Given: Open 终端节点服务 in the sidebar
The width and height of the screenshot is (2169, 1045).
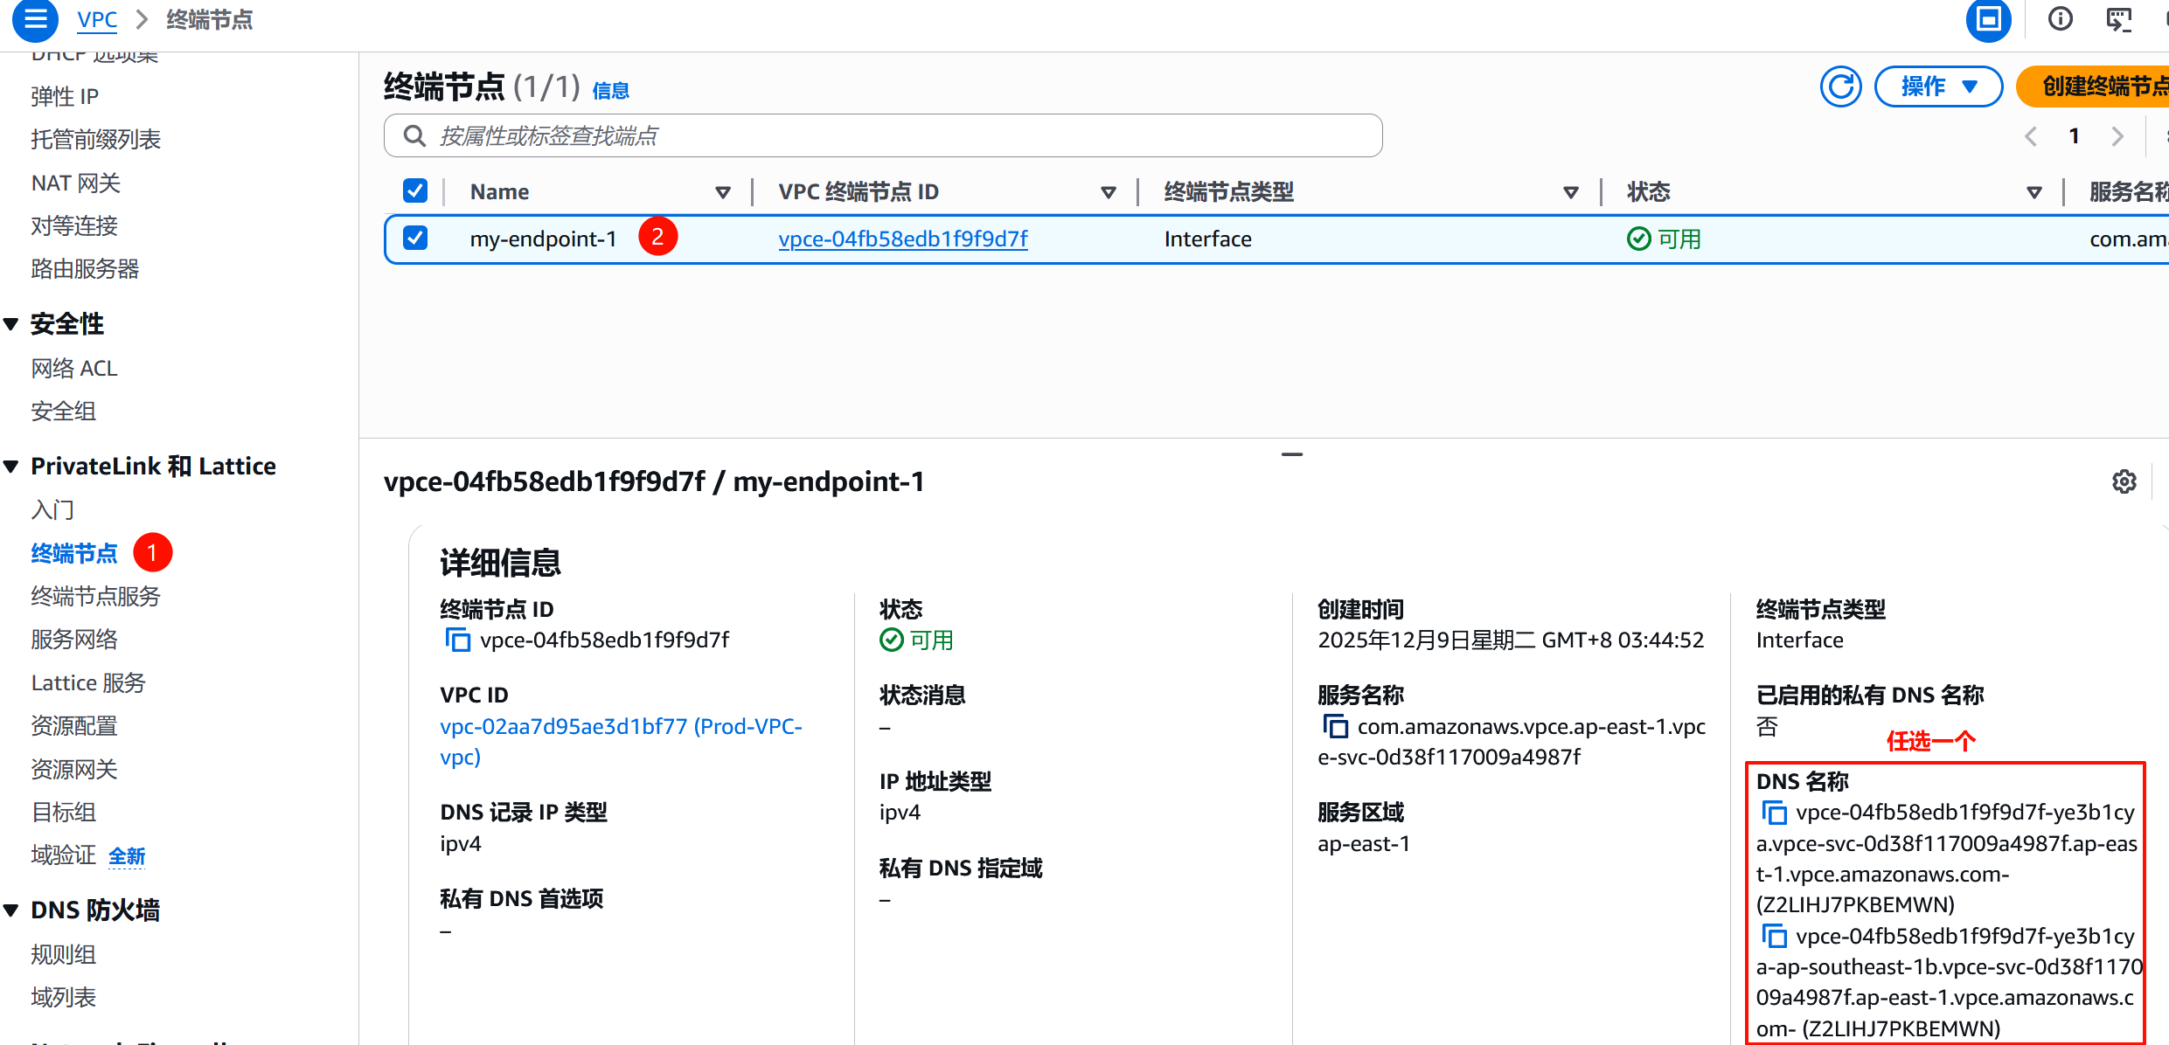Looking at the screenshot, I should 95,597.
